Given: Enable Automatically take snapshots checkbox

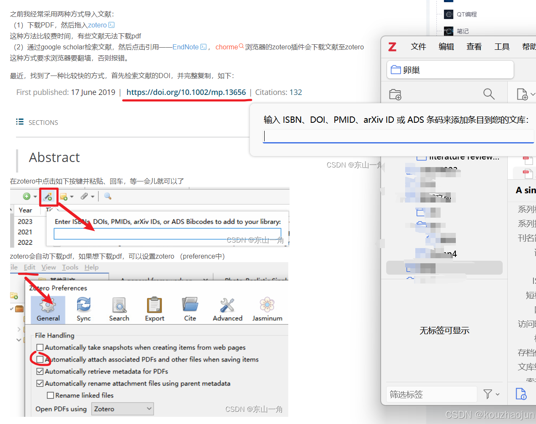Looking at the screenshot, I should [40, 347].
